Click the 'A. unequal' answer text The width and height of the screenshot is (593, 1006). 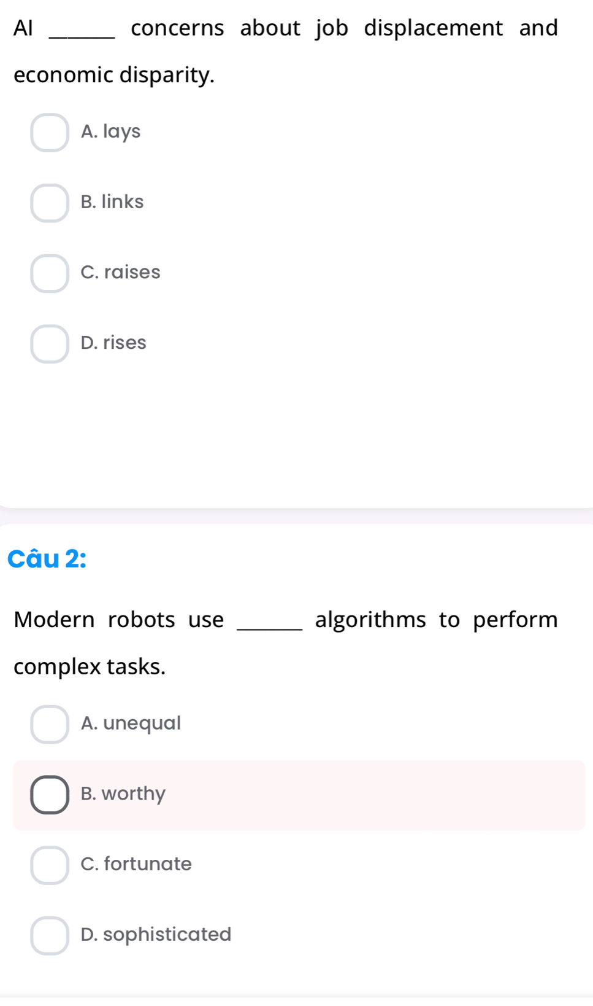click(131, 723)
